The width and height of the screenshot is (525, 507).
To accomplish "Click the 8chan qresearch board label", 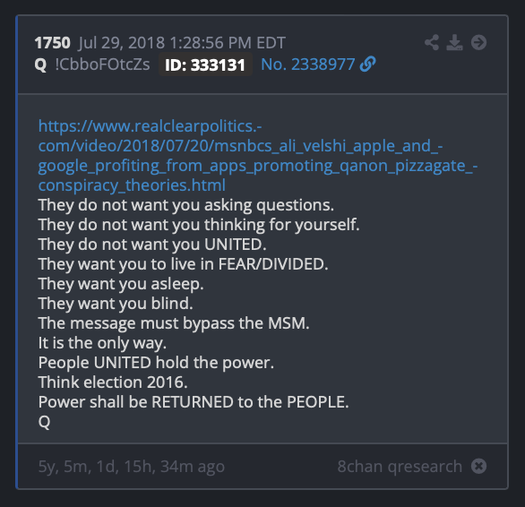I will click(400, 466).
